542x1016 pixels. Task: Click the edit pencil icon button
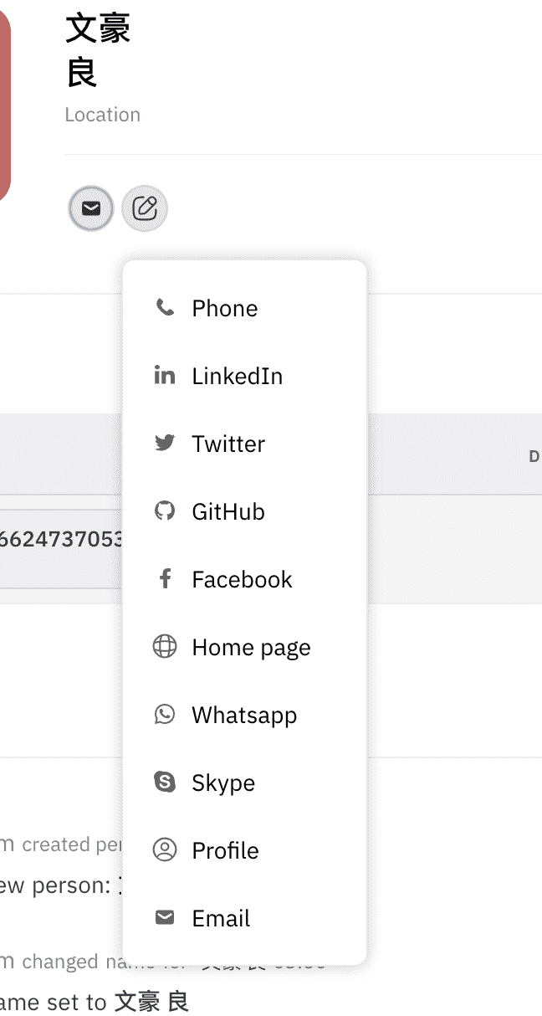click(145, 208)
